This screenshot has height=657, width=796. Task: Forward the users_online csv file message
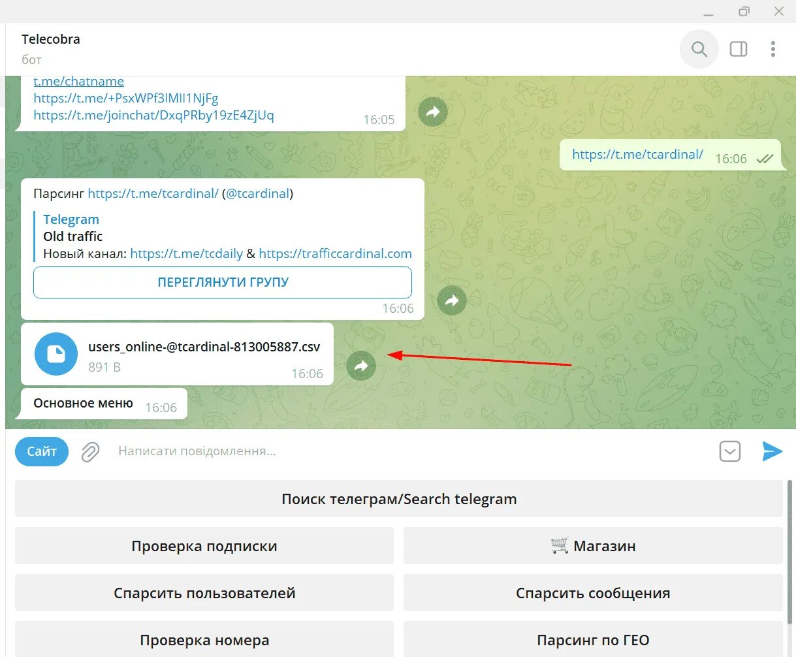(x=361, y=366)
